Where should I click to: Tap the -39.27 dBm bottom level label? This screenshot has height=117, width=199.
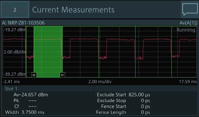15,74
